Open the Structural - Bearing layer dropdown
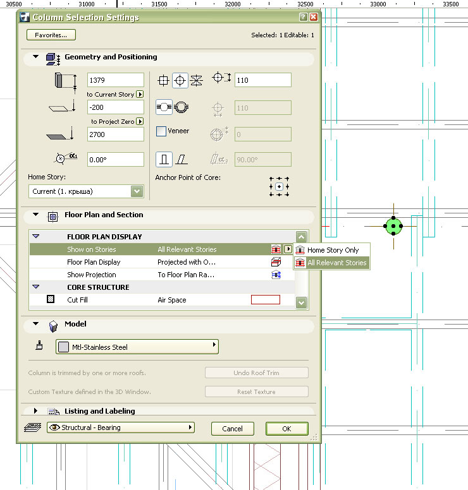Screen dimensions: 468x490 (121, 427)
